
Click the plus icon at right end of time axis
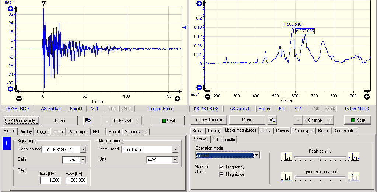pyautogui.click(x=177, y=98)
